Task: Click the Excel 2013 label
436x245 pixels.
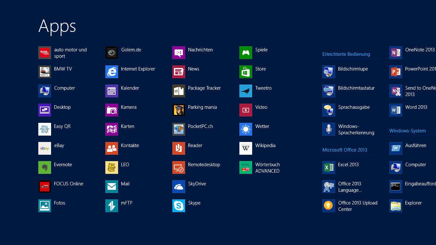Action: (348, 165)
